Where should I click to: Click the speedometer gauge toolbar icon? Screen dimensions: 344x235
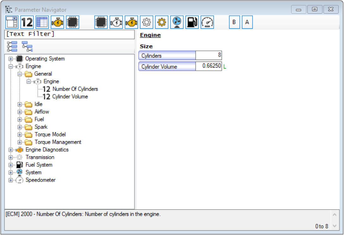(x=207, y=22)
